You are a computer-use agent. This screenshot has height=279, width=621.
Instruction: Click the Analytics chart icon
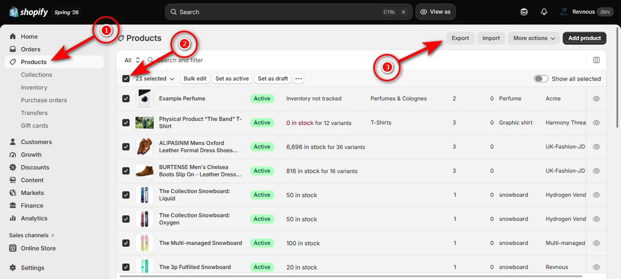point(13,218)
